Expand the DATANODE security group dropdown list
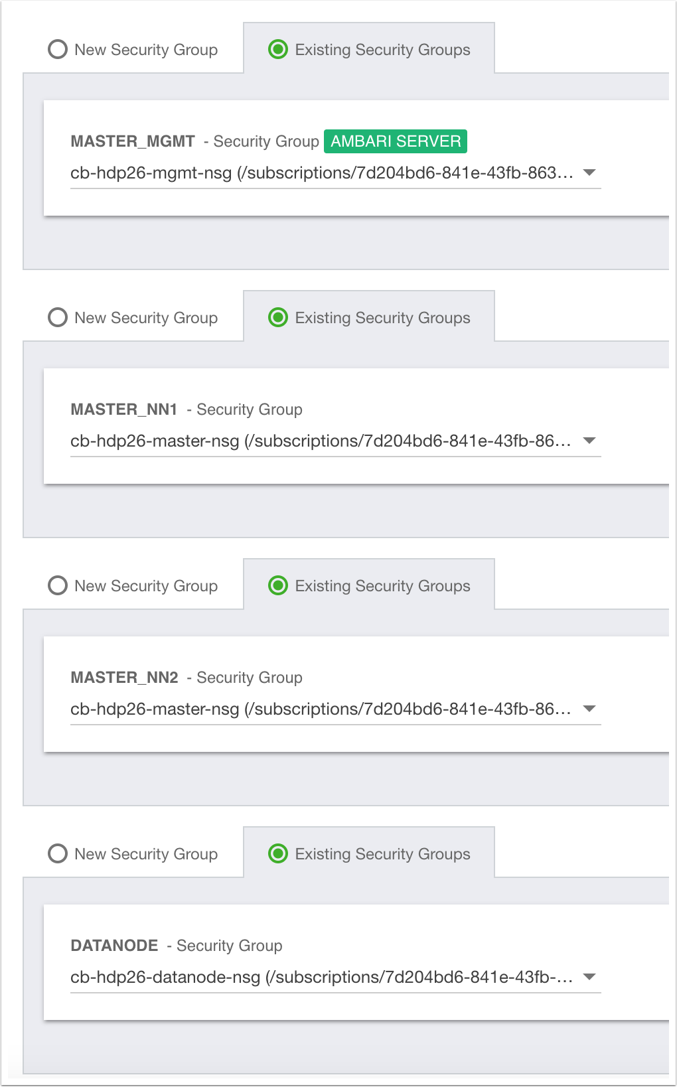The image size is (677, 1087). tap(332, 976)
